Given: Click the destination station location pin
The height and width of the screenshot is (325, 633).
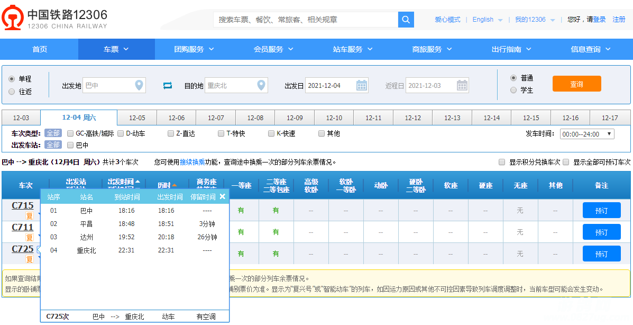Looking at the screenshot, I should pyautogui.click(x=261, y=85).
